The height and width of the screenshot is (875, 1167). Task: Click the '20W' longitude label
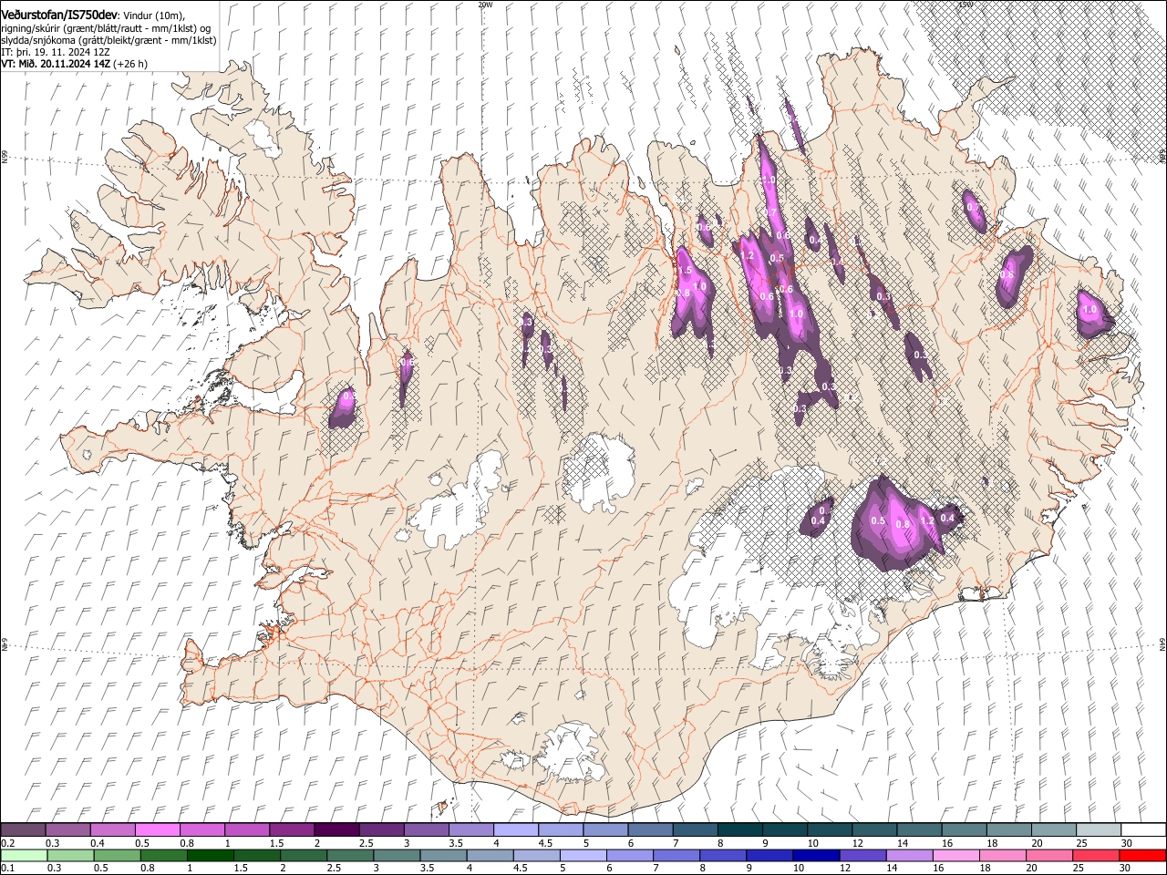pos(485,4)
